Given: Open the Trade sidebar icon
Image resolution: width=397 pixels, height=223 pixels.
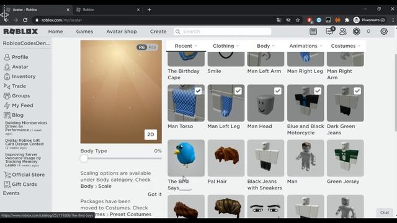Looking at the screenshot, I should click(x=7, y=86).
